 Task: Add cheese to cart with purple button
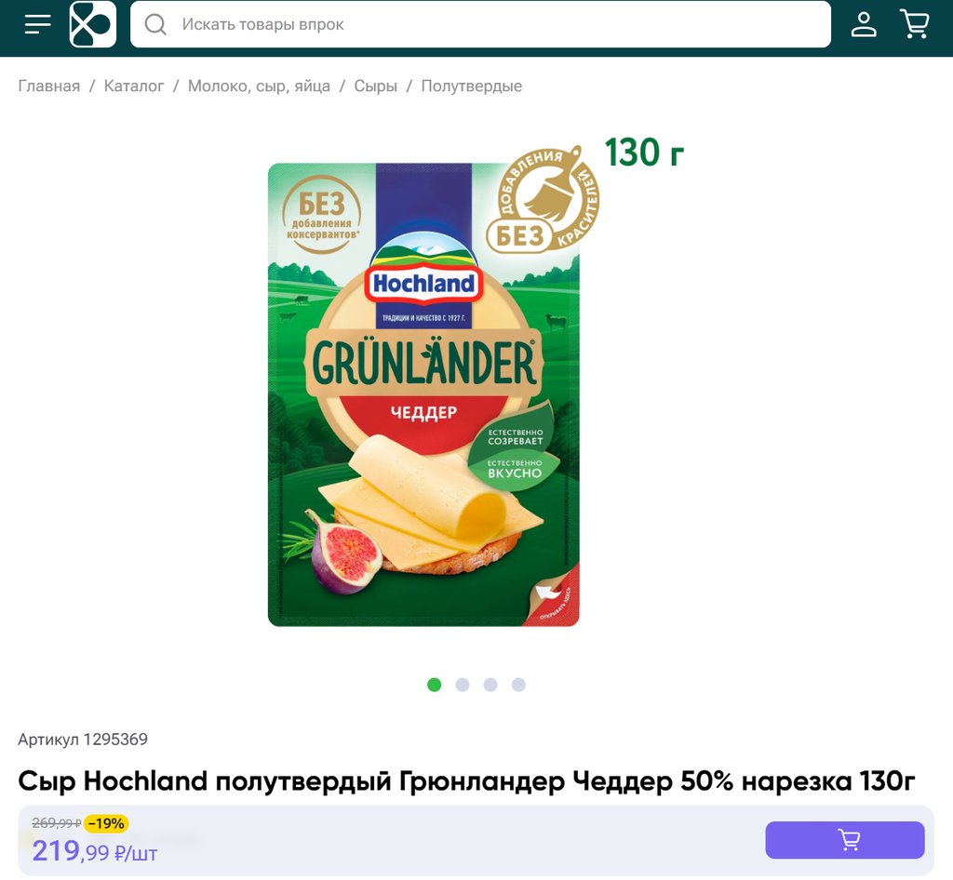[845, 840]
